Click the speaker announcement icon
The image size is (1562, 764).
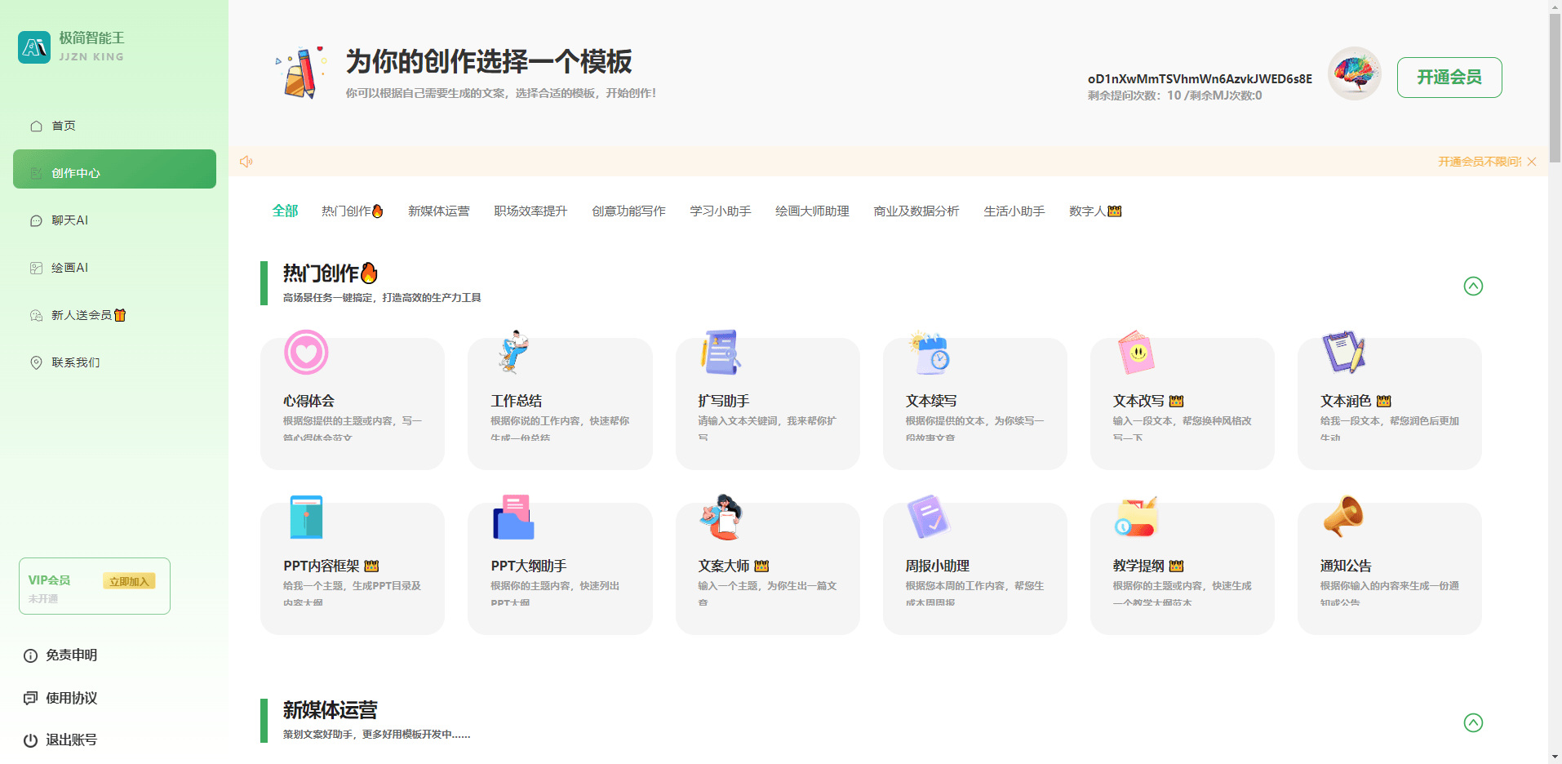click(x=246, y=162)
